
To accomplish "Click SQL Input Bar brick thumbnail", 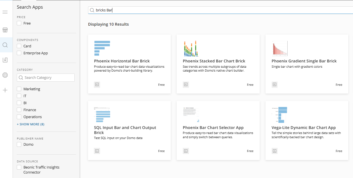I will 102,114.
